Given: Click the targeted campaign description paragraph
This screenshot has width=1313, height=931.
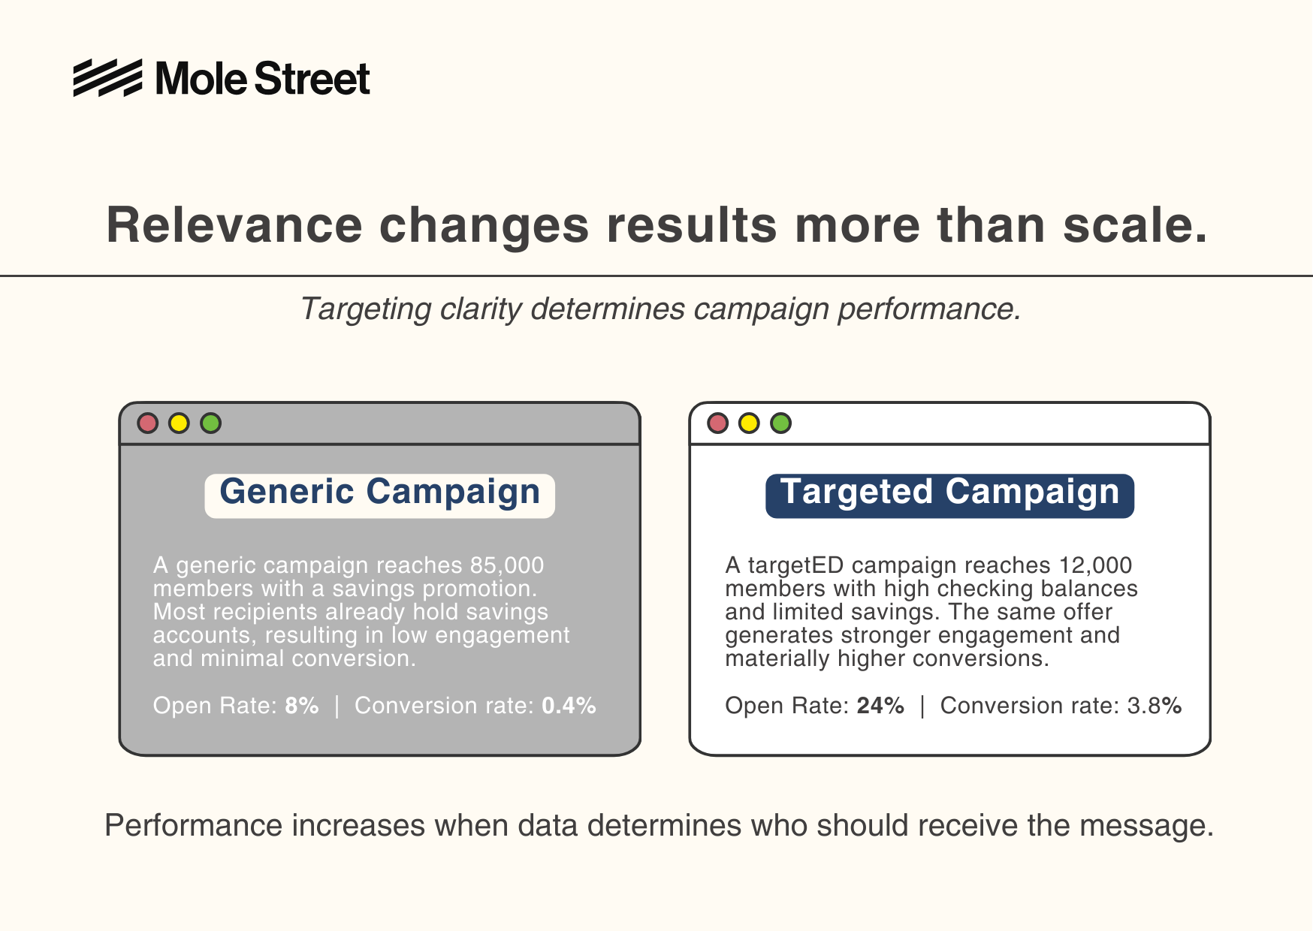Looking at the screenshot, I should (x=931, y=611).
